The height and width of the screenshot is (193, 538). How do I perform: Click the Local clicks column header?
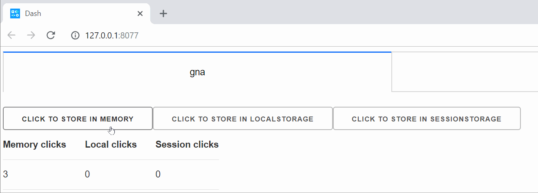click(111, 144)
